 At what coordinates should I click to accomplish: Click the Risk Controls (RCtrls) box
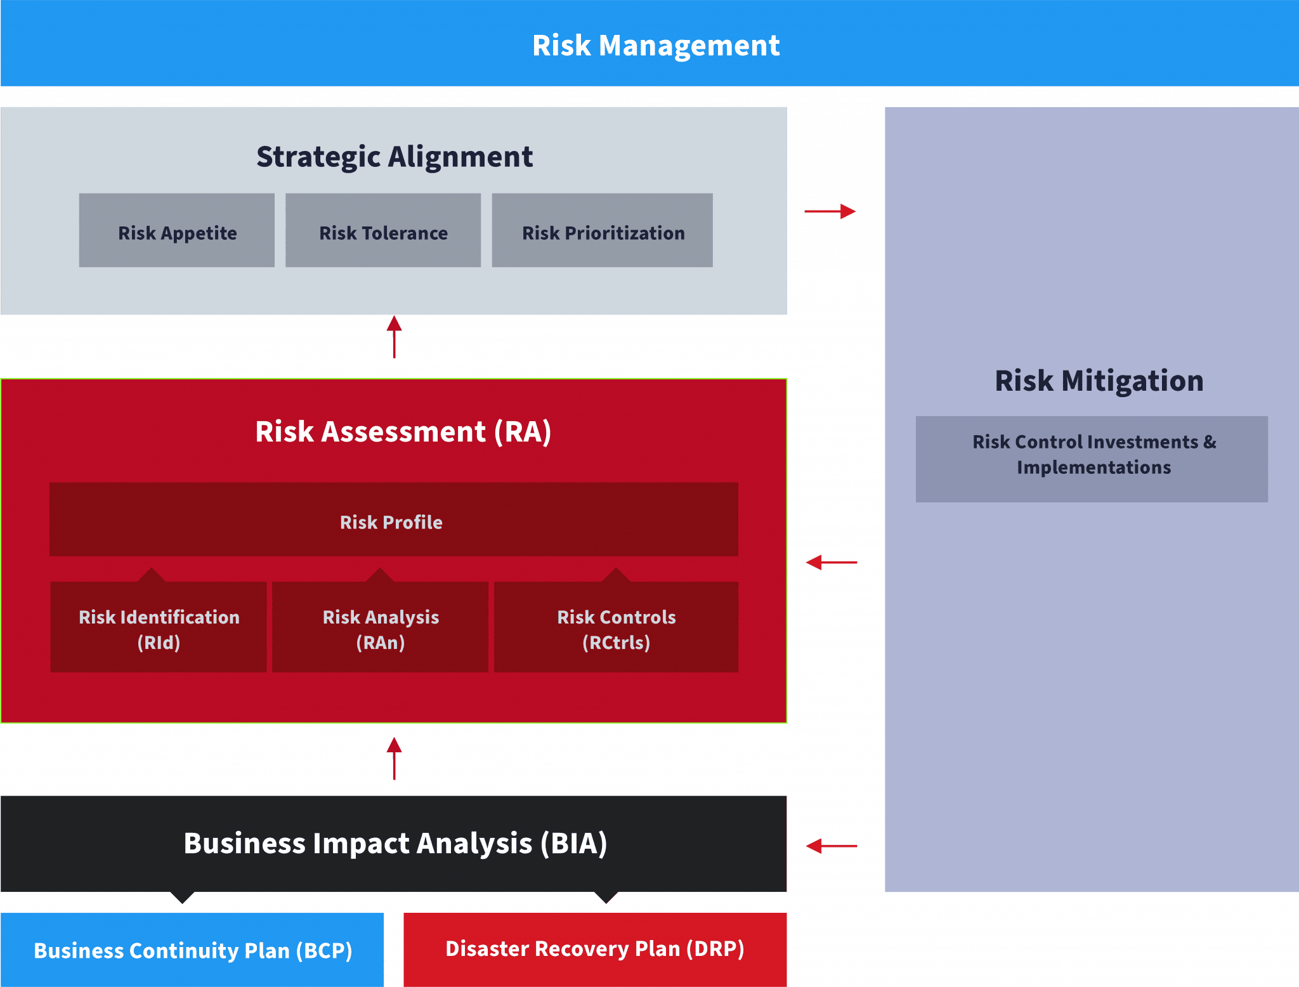[x=616, y=627]
